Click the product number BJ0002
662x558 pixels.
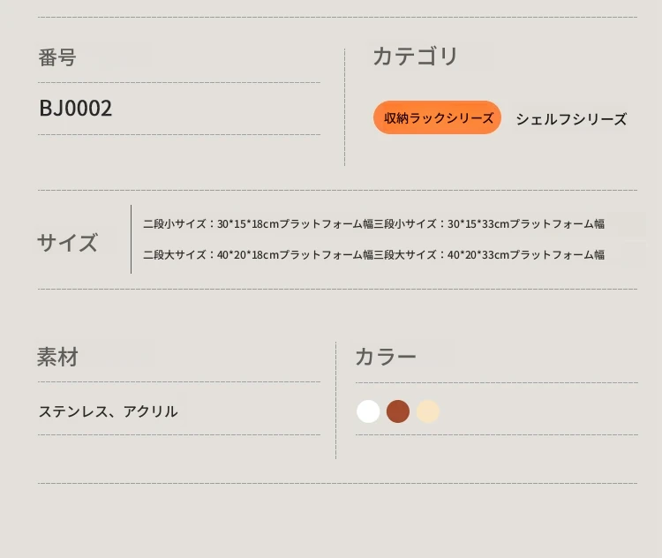(76, 108)
